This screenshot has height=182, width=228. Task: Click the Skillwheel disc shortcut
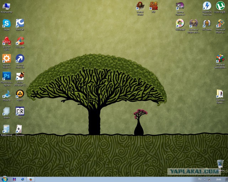[180, 25]
